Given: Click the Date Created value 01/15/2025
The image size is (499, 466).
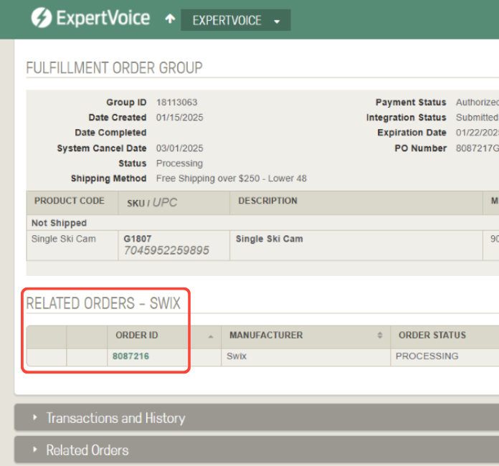Looking at the screenshot, I should [179, 118].
